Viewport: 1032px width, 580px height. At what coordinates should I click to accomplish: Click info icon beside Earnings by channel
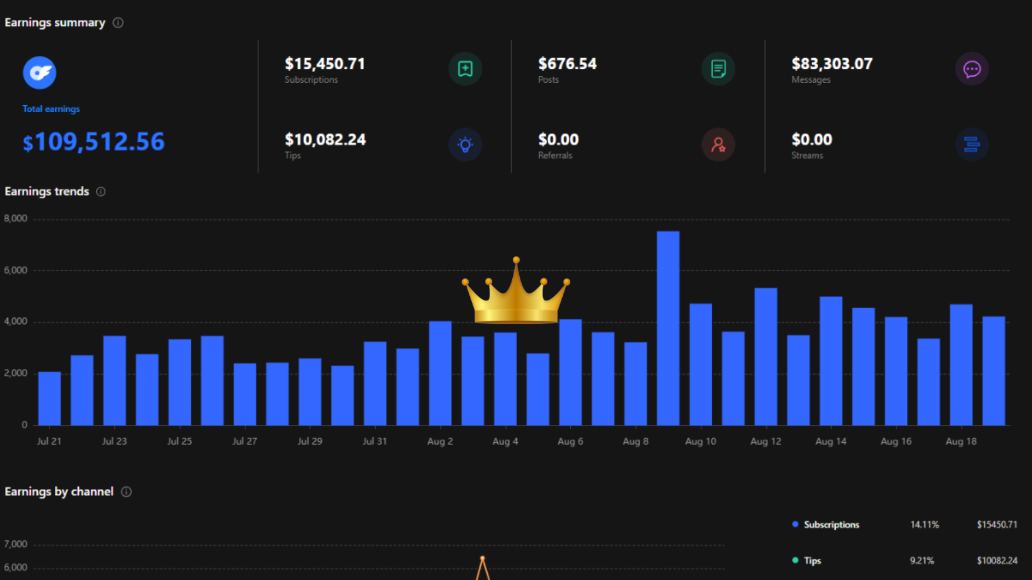126,492
